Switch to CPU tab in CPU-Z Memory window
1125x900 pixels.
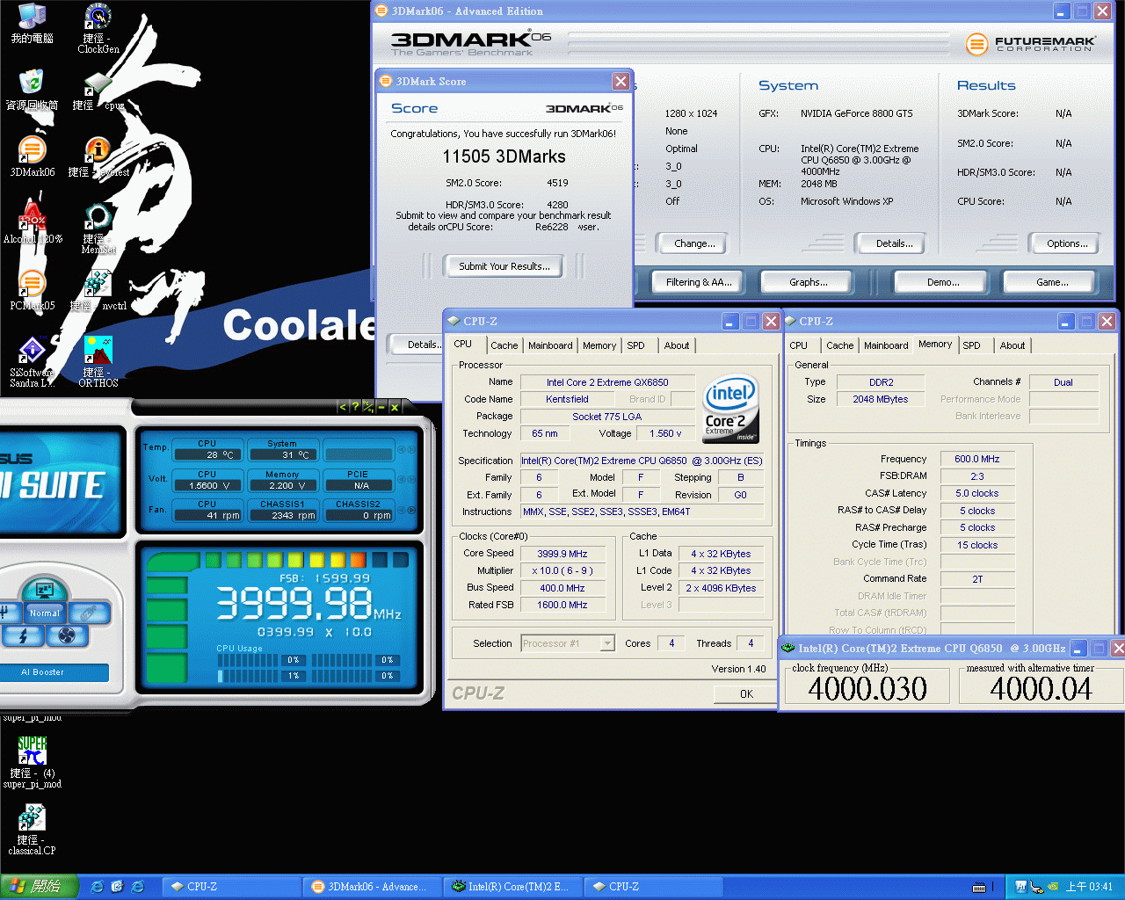tap(798, 345)
